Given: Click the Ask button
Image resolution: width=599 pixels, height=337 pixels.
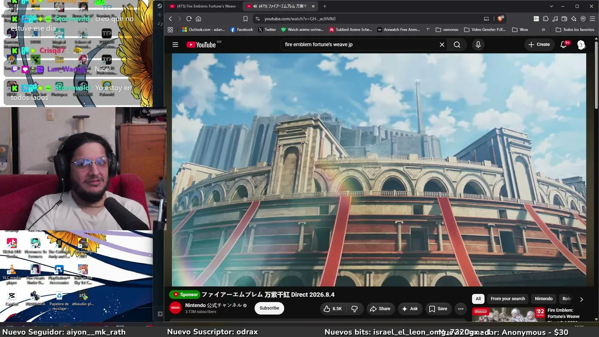Looking at the screenshot, I should pos(409,308).
